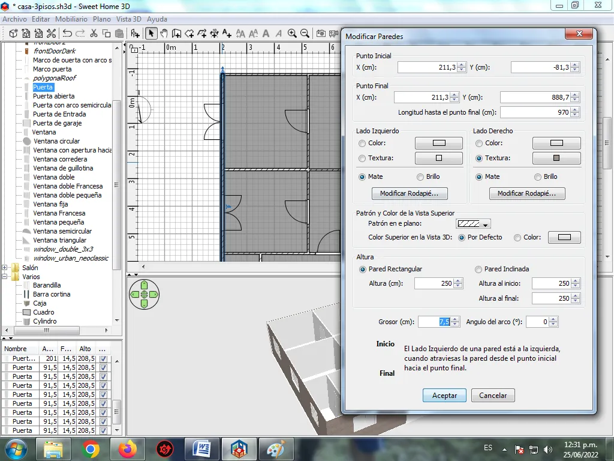Select Color radio under Lado Izquierdo
This screenshot has height=461, width=614.
pyautogui.click(x=362, y=143)
